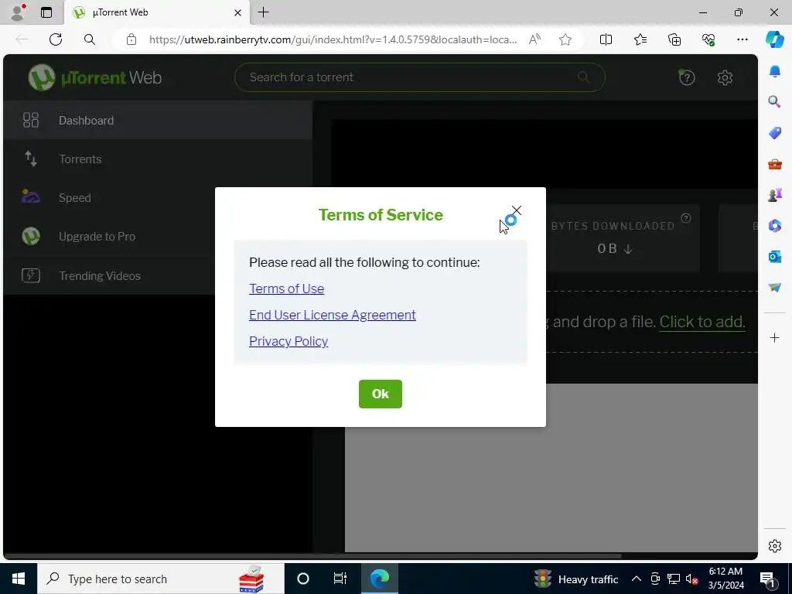Show hidden system tray icons
The width and height of the screenshot is (792, 594).
(x=637, y=579)
